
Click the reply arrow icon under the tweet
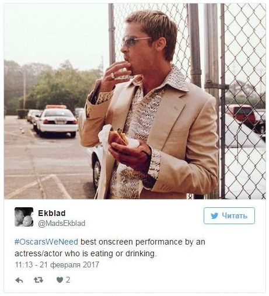(x=19, y=280)
